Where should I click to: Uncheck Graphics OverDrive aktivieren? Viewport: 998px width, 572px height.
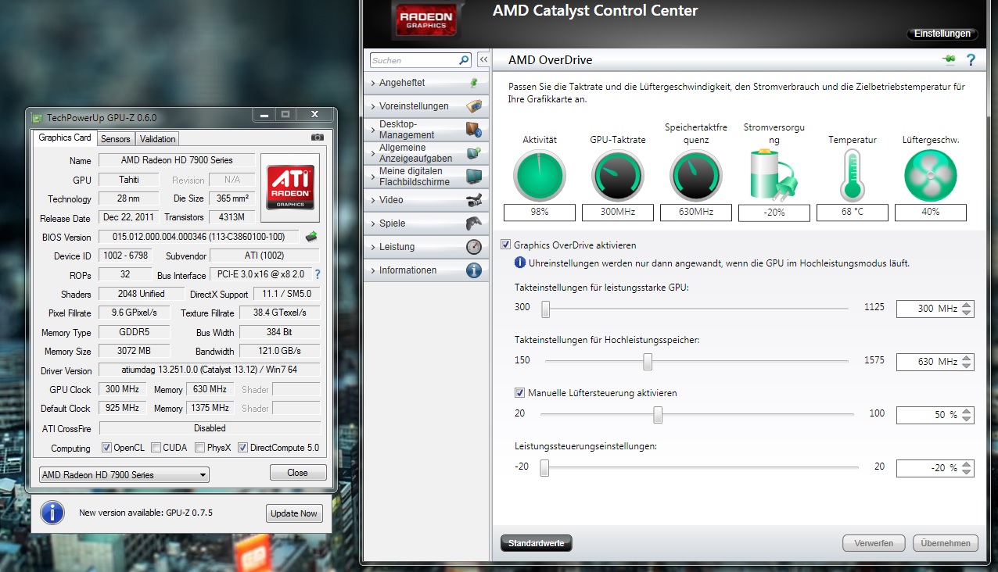[x=506, y=245]
